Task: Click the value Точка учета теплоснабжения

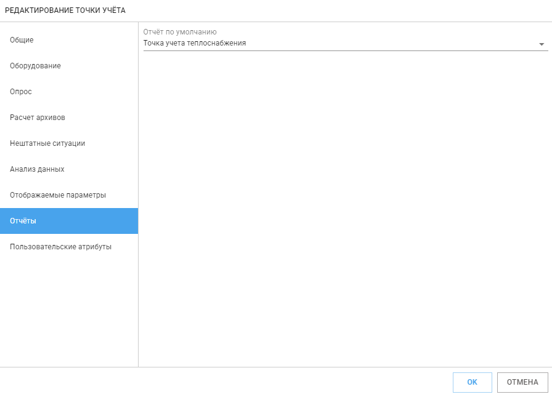Action: point(194,43)
